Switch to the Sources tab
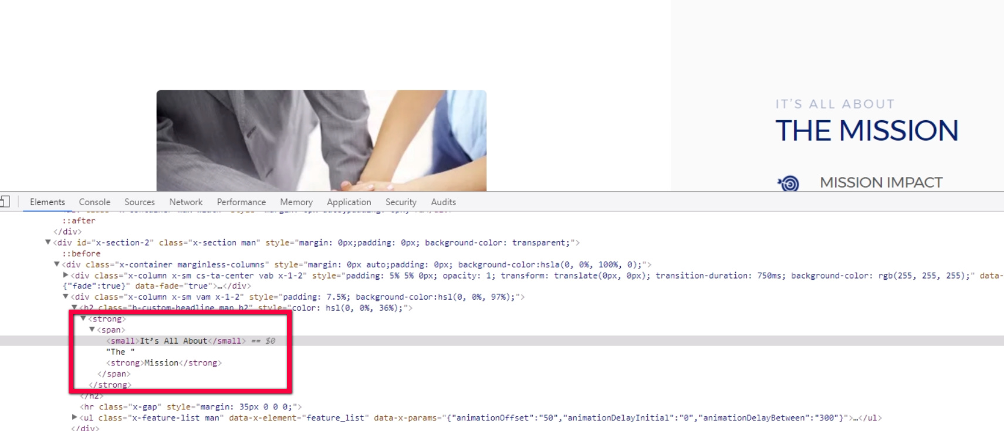The height and width of the screenshot is (431, 1004). tap(140, 202)
